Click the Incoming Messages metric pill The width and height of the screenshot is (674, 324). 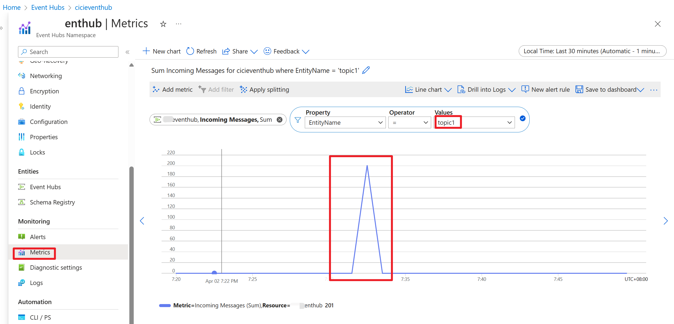(218, 120)
